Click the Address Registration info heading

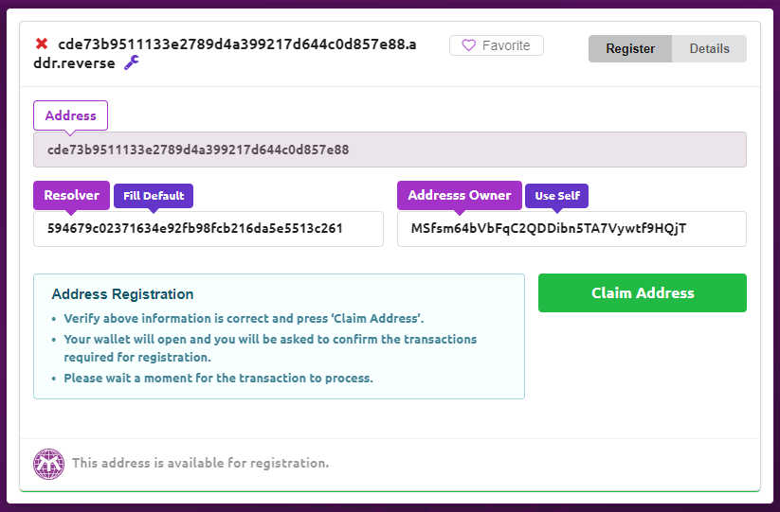(122, 294)
